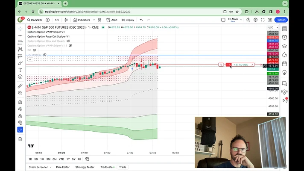Open the ESZ2023 symbol search
Viewport: 304px width, 171px height.
coord(35,20)
